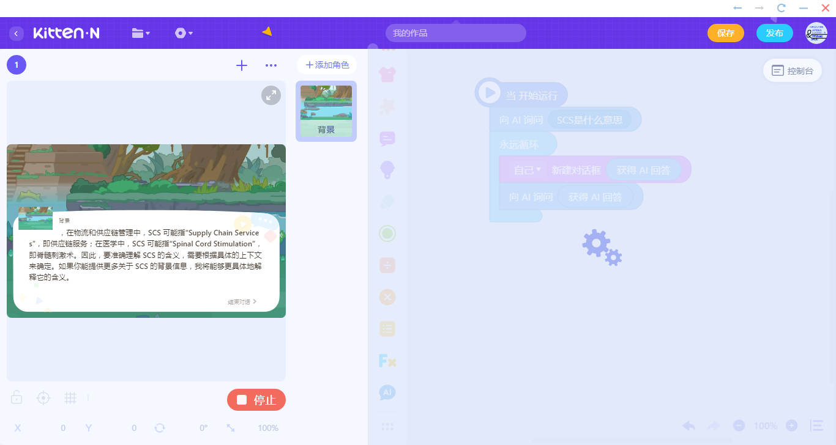Expand the hexagon settings menu dropdown
Viewport: 836px width, 445px height.
click(184, 33)
